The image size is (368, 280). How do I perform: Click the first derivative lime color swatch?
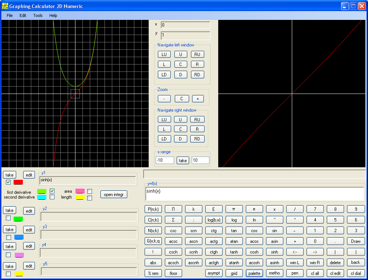tap(42, 192)
